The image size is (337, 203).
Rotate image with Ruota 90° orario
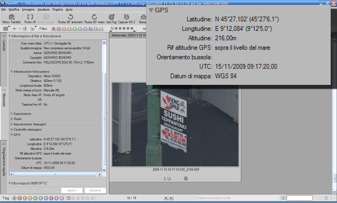tap(95, 19)
